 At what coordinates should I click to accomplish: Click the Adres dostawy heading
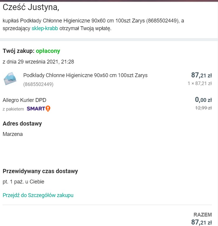pyautogui.click(x=22, y=123)
